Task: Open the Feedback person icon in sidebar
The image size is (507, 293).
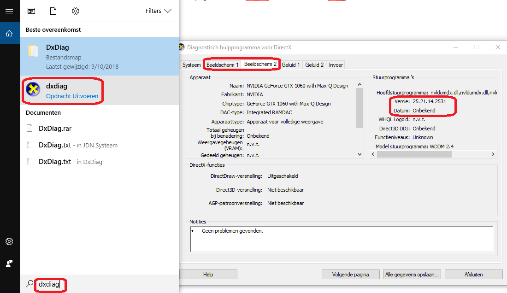Action: click(x=9, y=264)
